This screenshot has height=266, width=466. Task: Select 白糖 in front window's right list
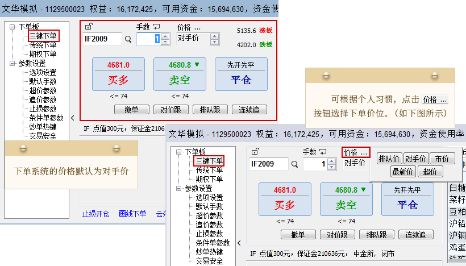click(x=457, y=188)
